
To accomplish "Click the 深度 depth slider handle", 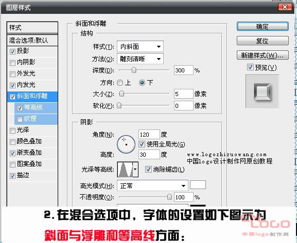I will tap(134, 70).
